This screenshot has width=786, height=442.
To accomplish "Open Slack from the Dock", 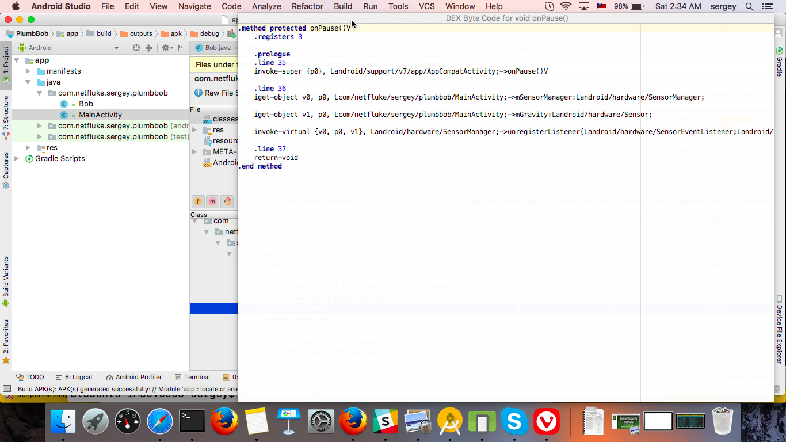I will (386, 422).
